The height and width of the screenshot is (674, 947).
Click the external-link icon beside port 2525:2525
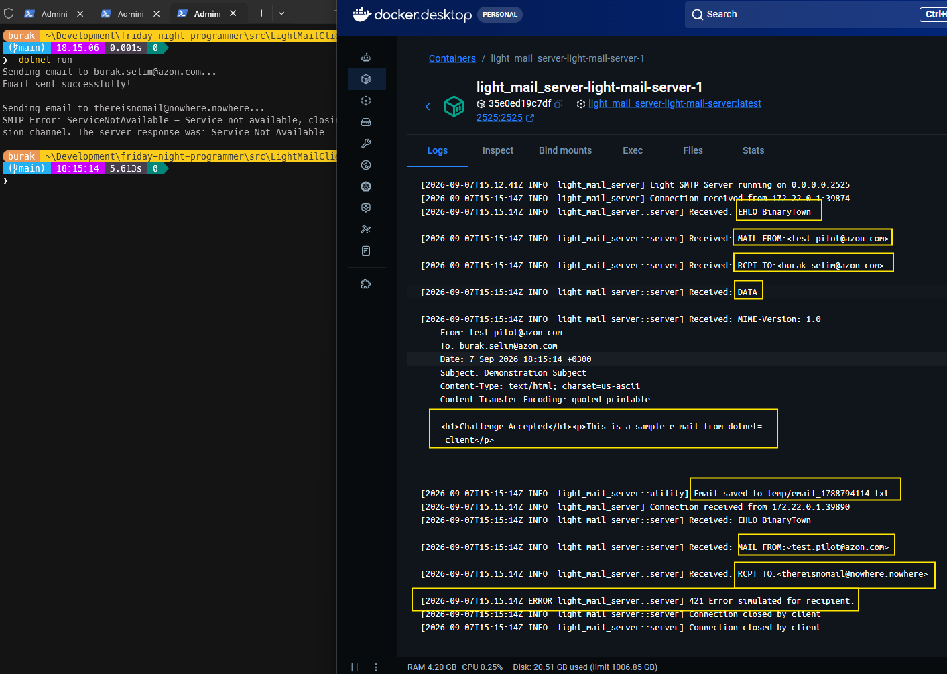click(531, 118)
